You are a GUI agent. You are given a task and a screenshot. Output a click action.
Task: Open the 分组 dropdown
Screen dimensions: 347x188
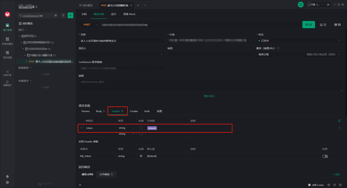click(210, 41)
